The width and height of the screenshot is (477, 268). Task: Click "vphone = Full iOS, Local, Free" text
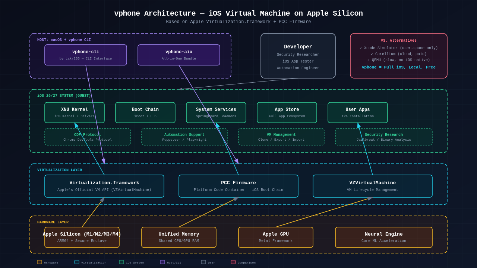[399, 67]
